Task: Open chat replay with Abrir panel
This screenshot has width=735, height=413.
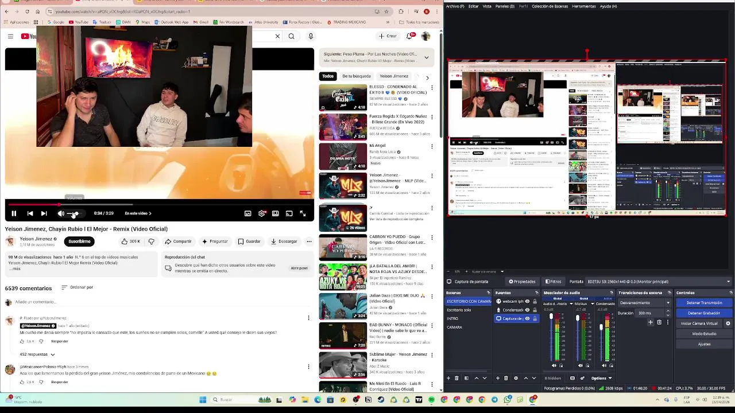Action: (299, 268)
